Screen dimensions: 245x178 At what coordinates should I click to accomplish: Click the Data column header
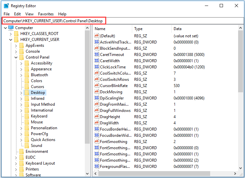[205, 29]
